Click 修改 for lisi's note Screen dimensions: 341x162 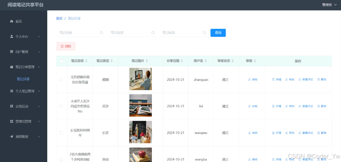[x=290, y=106]
